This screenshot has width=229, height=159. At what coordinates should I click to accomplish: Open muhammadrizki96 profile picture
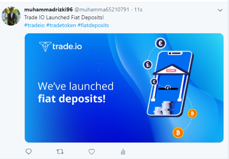[11, 16]
